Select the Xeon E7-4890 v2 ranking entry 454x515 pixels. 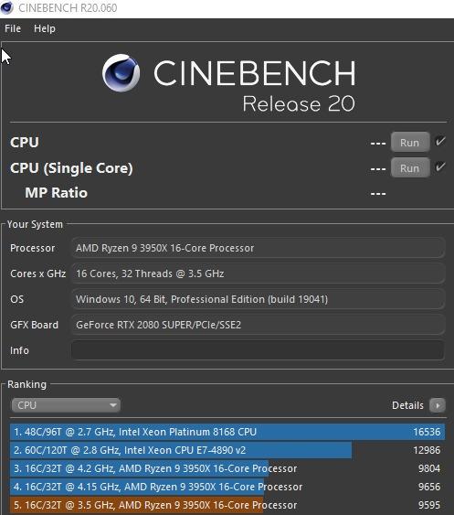tap(227, 450)
